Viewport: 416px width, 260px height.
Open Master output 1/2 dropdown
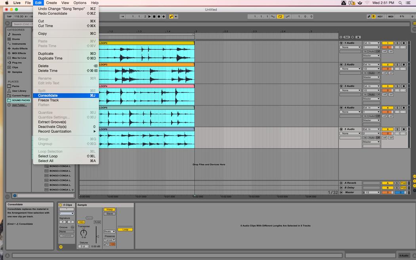pyautogui.click(x=372, y=192)
